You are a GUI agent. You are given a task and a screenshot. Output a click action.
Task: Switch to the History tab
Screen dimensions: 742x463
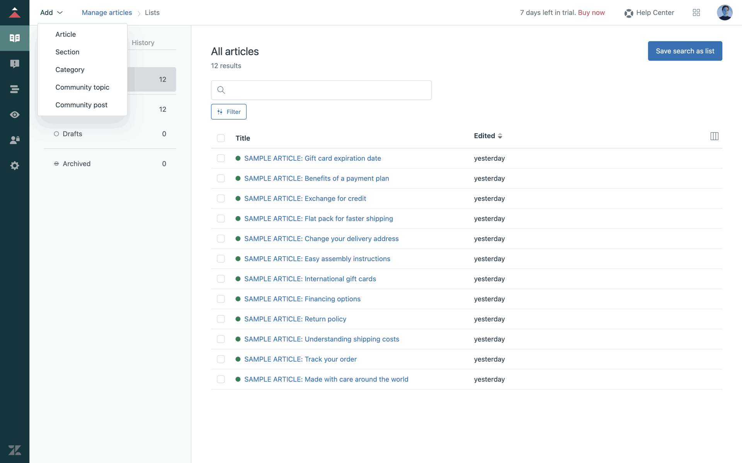[143, 42]
